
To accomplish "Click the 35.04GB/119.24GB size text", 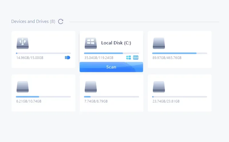I will [x=99, y=58].
